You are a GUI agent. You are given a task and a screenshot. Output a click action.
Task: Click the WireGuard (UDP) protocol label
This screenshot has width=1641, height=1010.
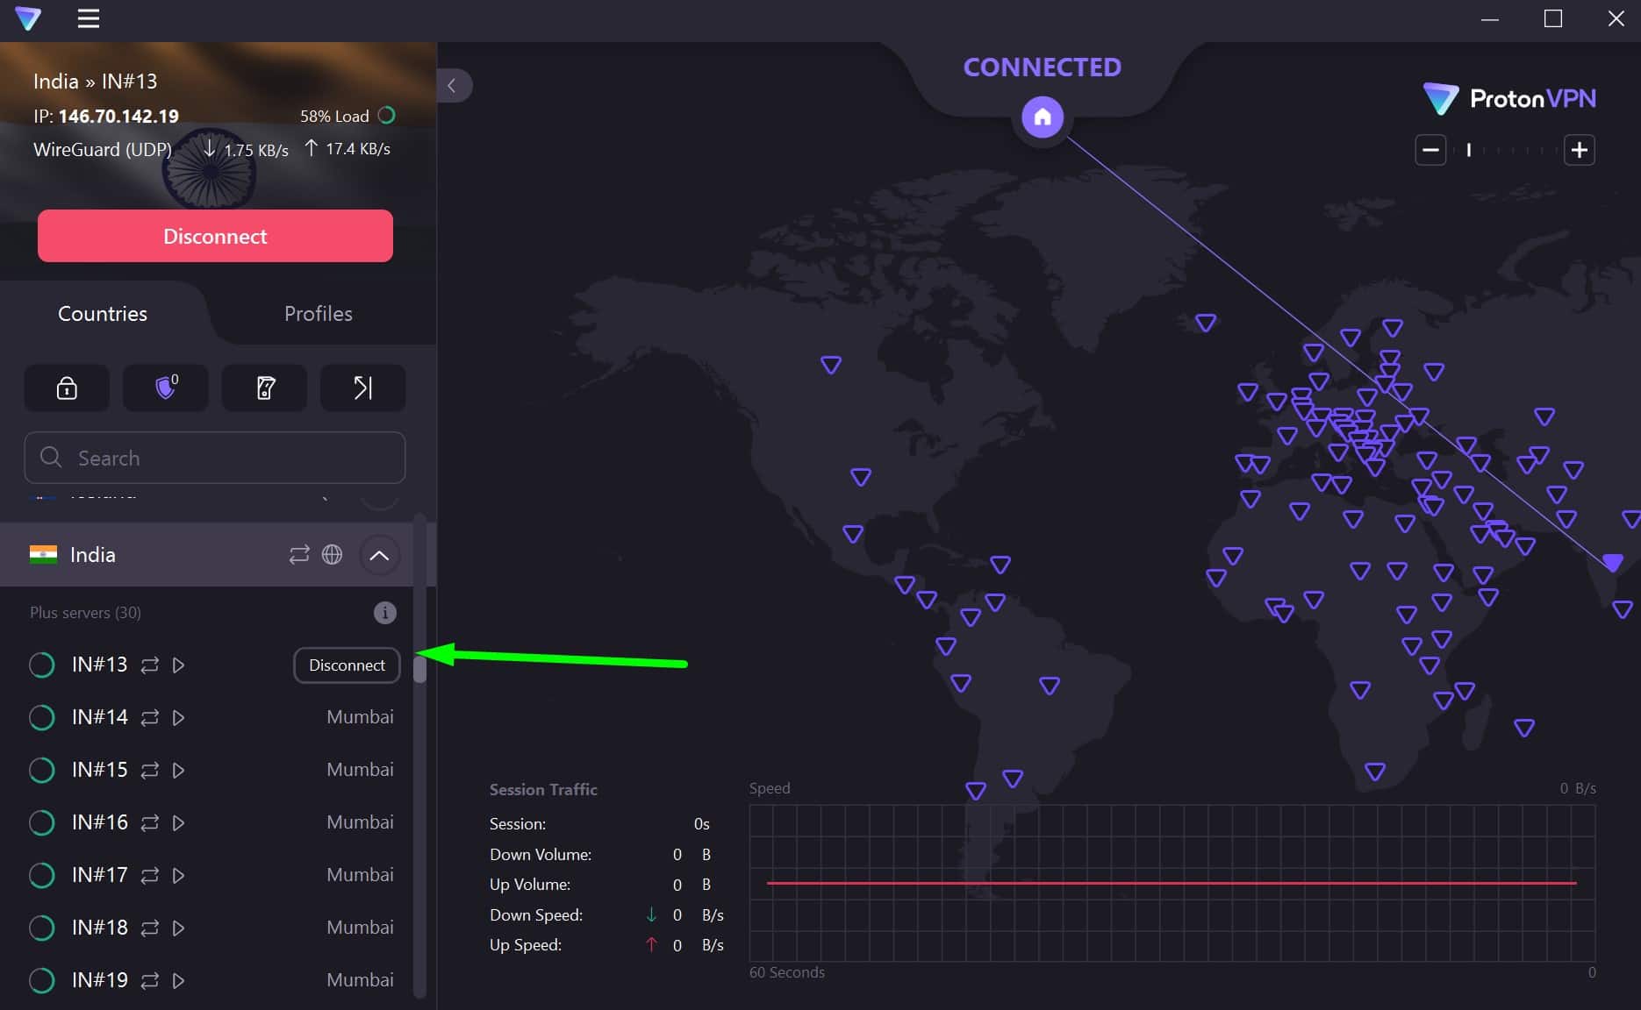pyautogui.click(x=103, y=149)
